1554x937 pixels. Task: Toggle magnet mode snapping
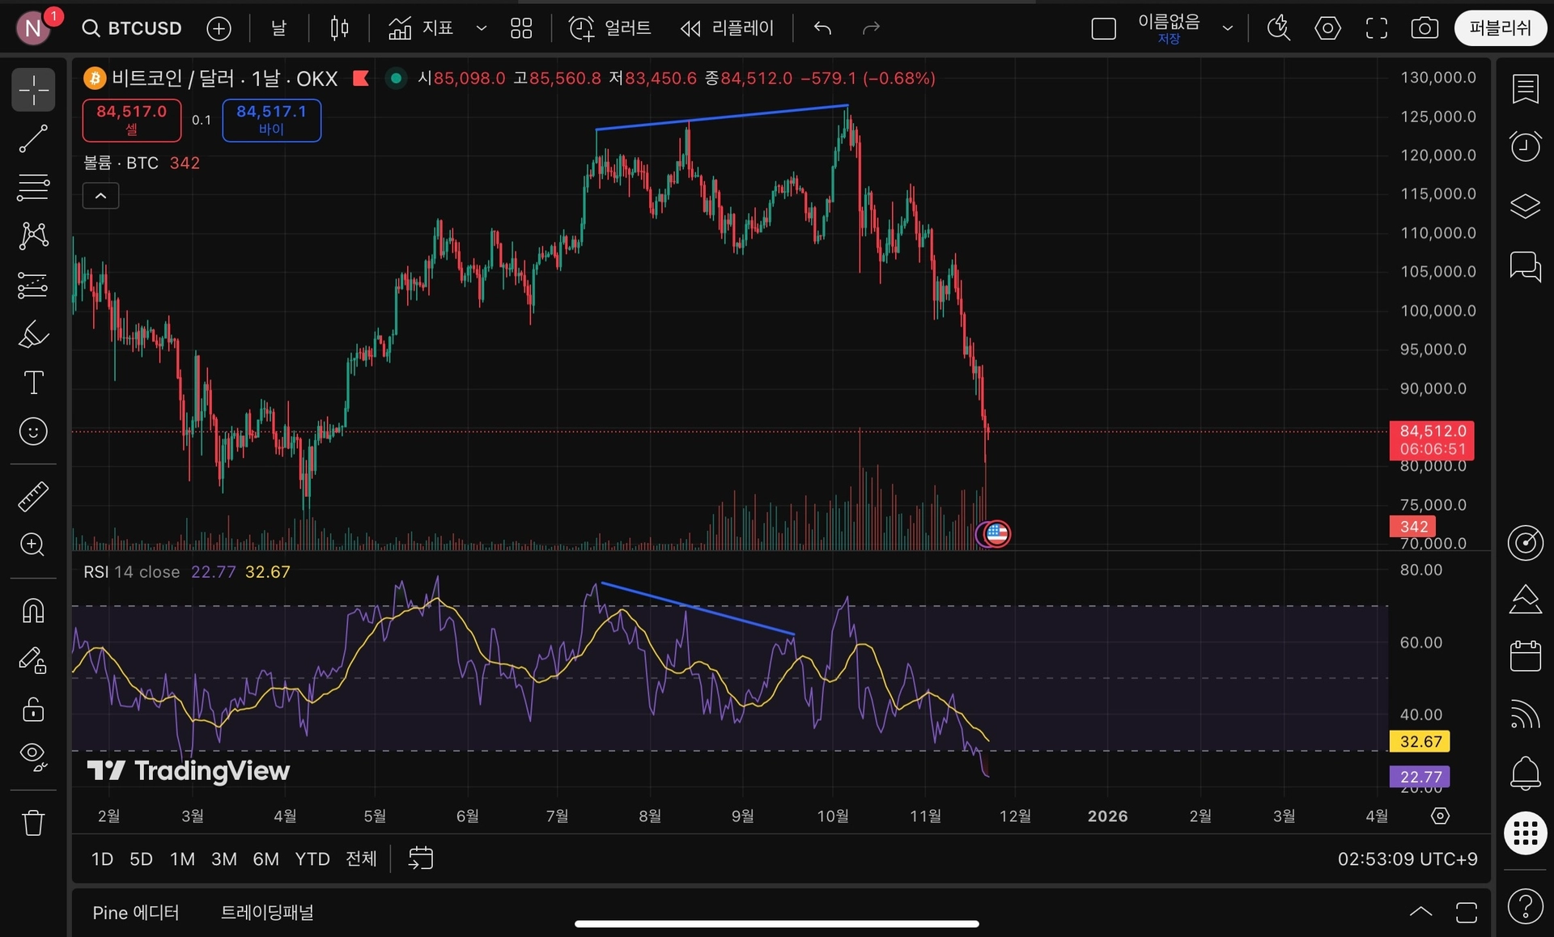click(33, 610)
